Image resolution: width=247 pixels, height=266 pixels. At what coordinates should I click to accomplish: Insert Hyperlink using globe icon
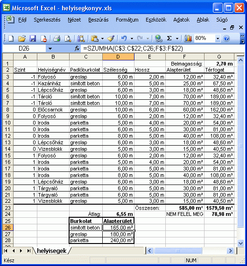pos(159,38)
